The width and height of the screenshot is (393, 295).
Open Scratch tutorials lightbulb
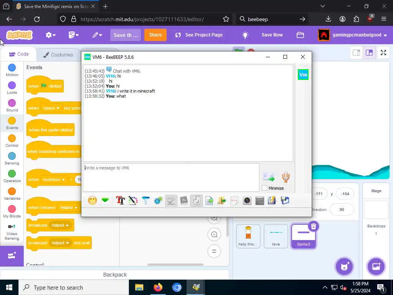245,35
